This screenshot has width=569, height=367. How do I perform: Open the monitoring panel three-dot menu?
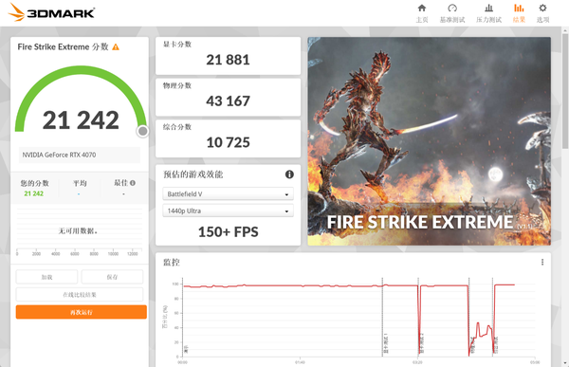click(542, 262)
